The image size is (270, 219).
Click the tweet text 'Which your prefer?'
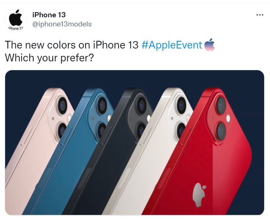(50, 58)
